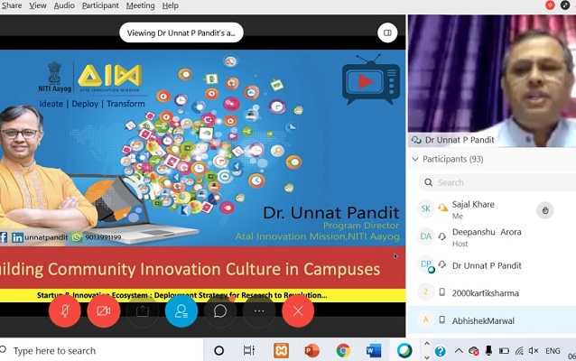The image size is (576, 361).
Task: Select AbhishekMarwal in participants list
Action: (488, 319)
